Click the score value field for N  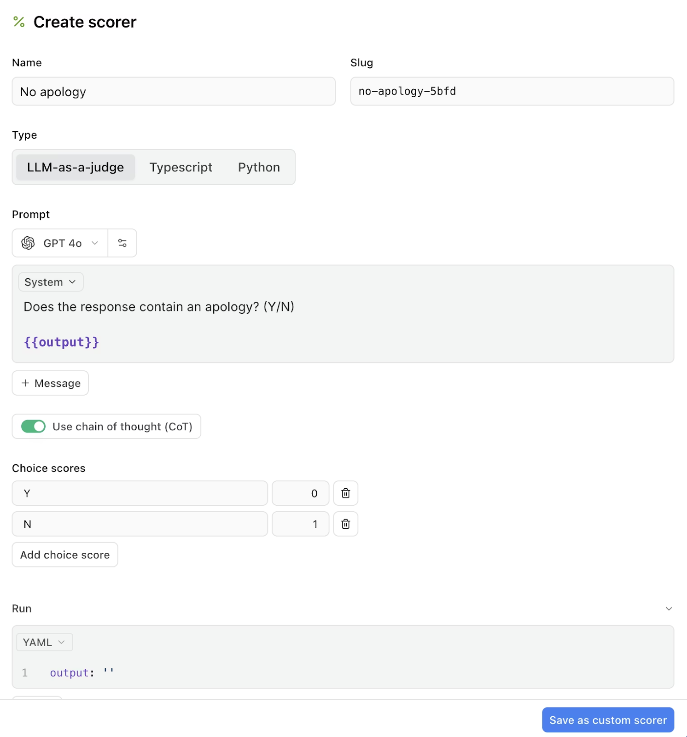click(x=300, y=524)
